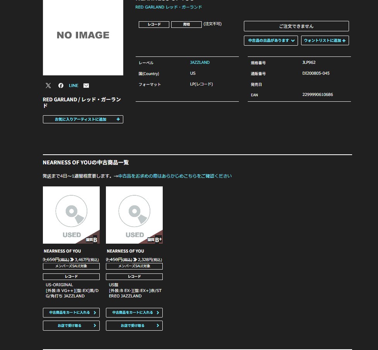Click the ご注文できません button

pyautogui.click(x=296, y=26)
